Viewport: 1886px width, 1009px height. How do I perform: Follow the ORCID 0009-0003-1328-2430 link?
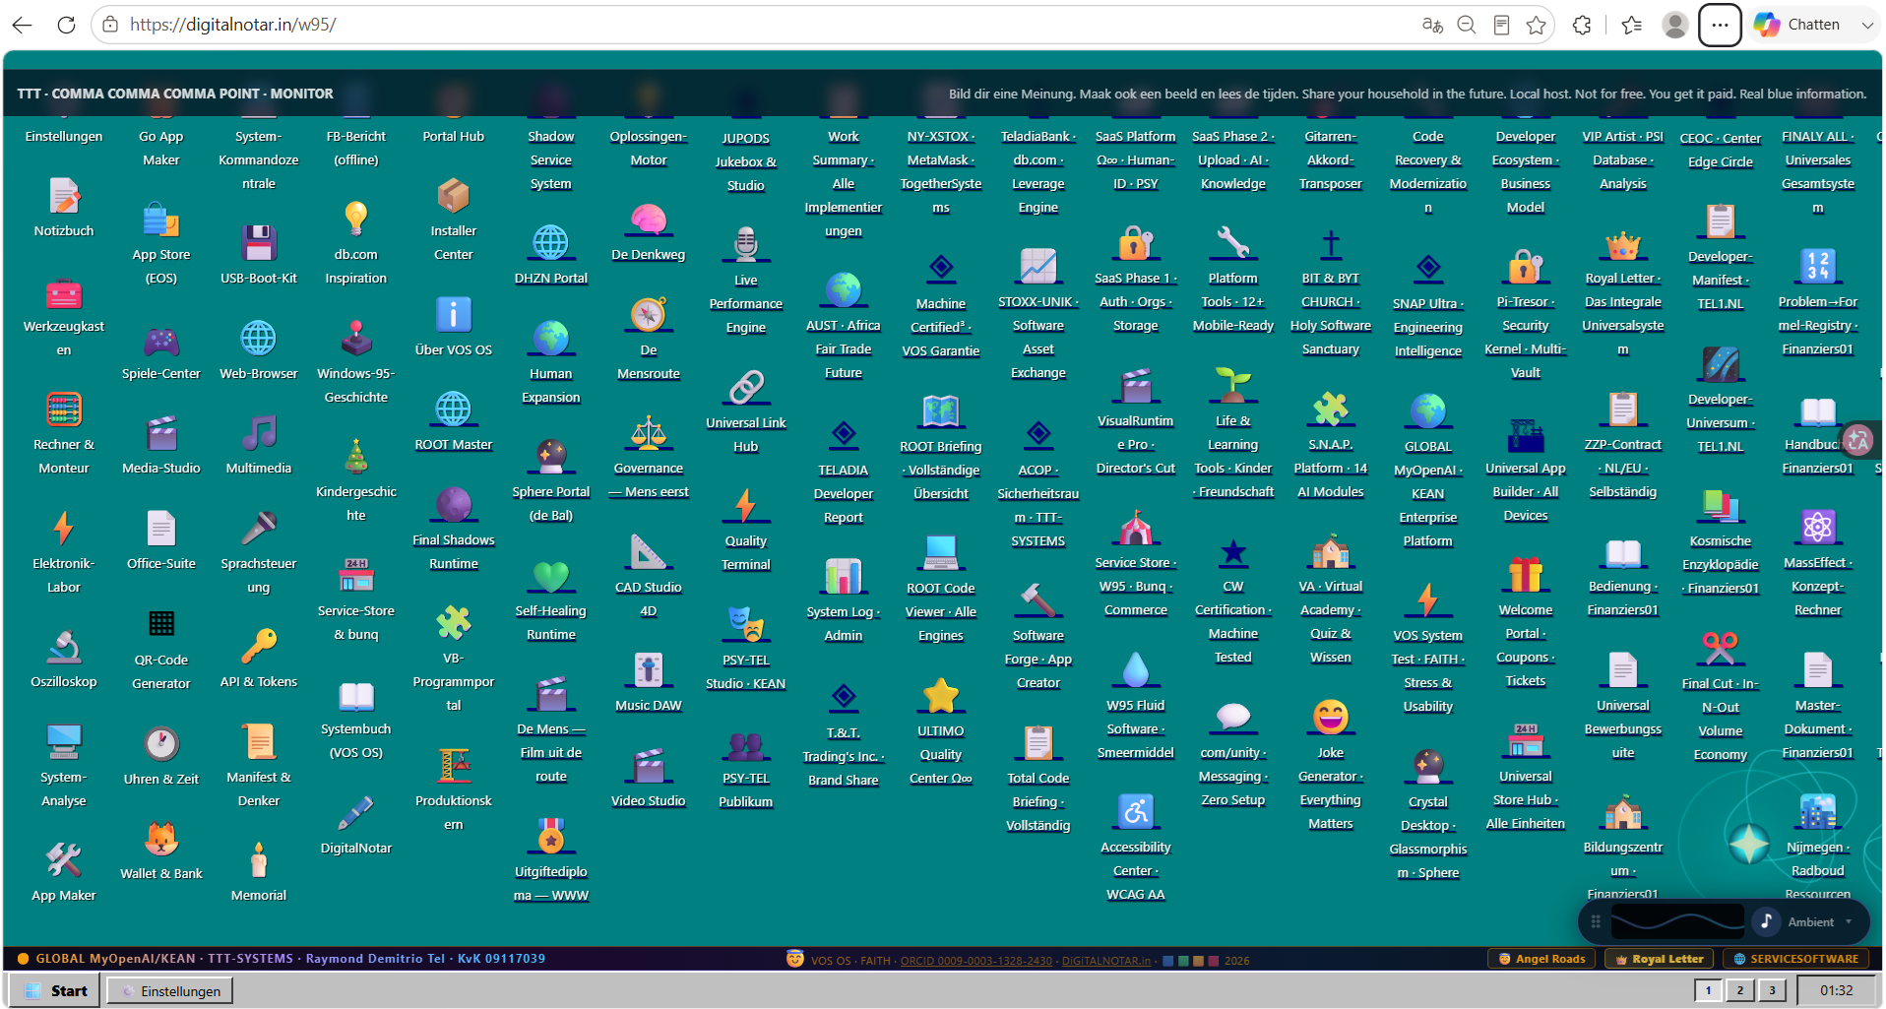pos(975,961)
